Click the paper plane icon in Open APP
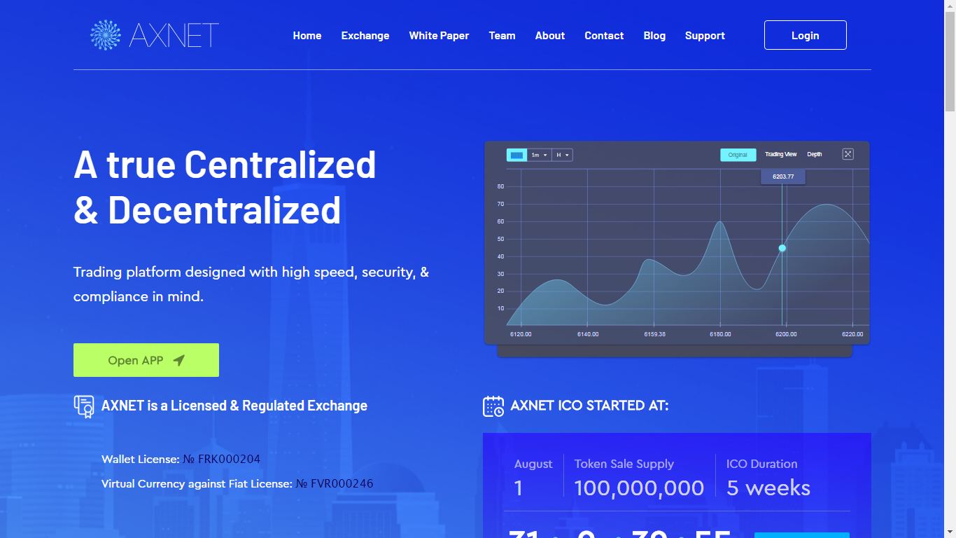Image resolution: width=956 pixels, height=538 pixels. coord(179,360)
